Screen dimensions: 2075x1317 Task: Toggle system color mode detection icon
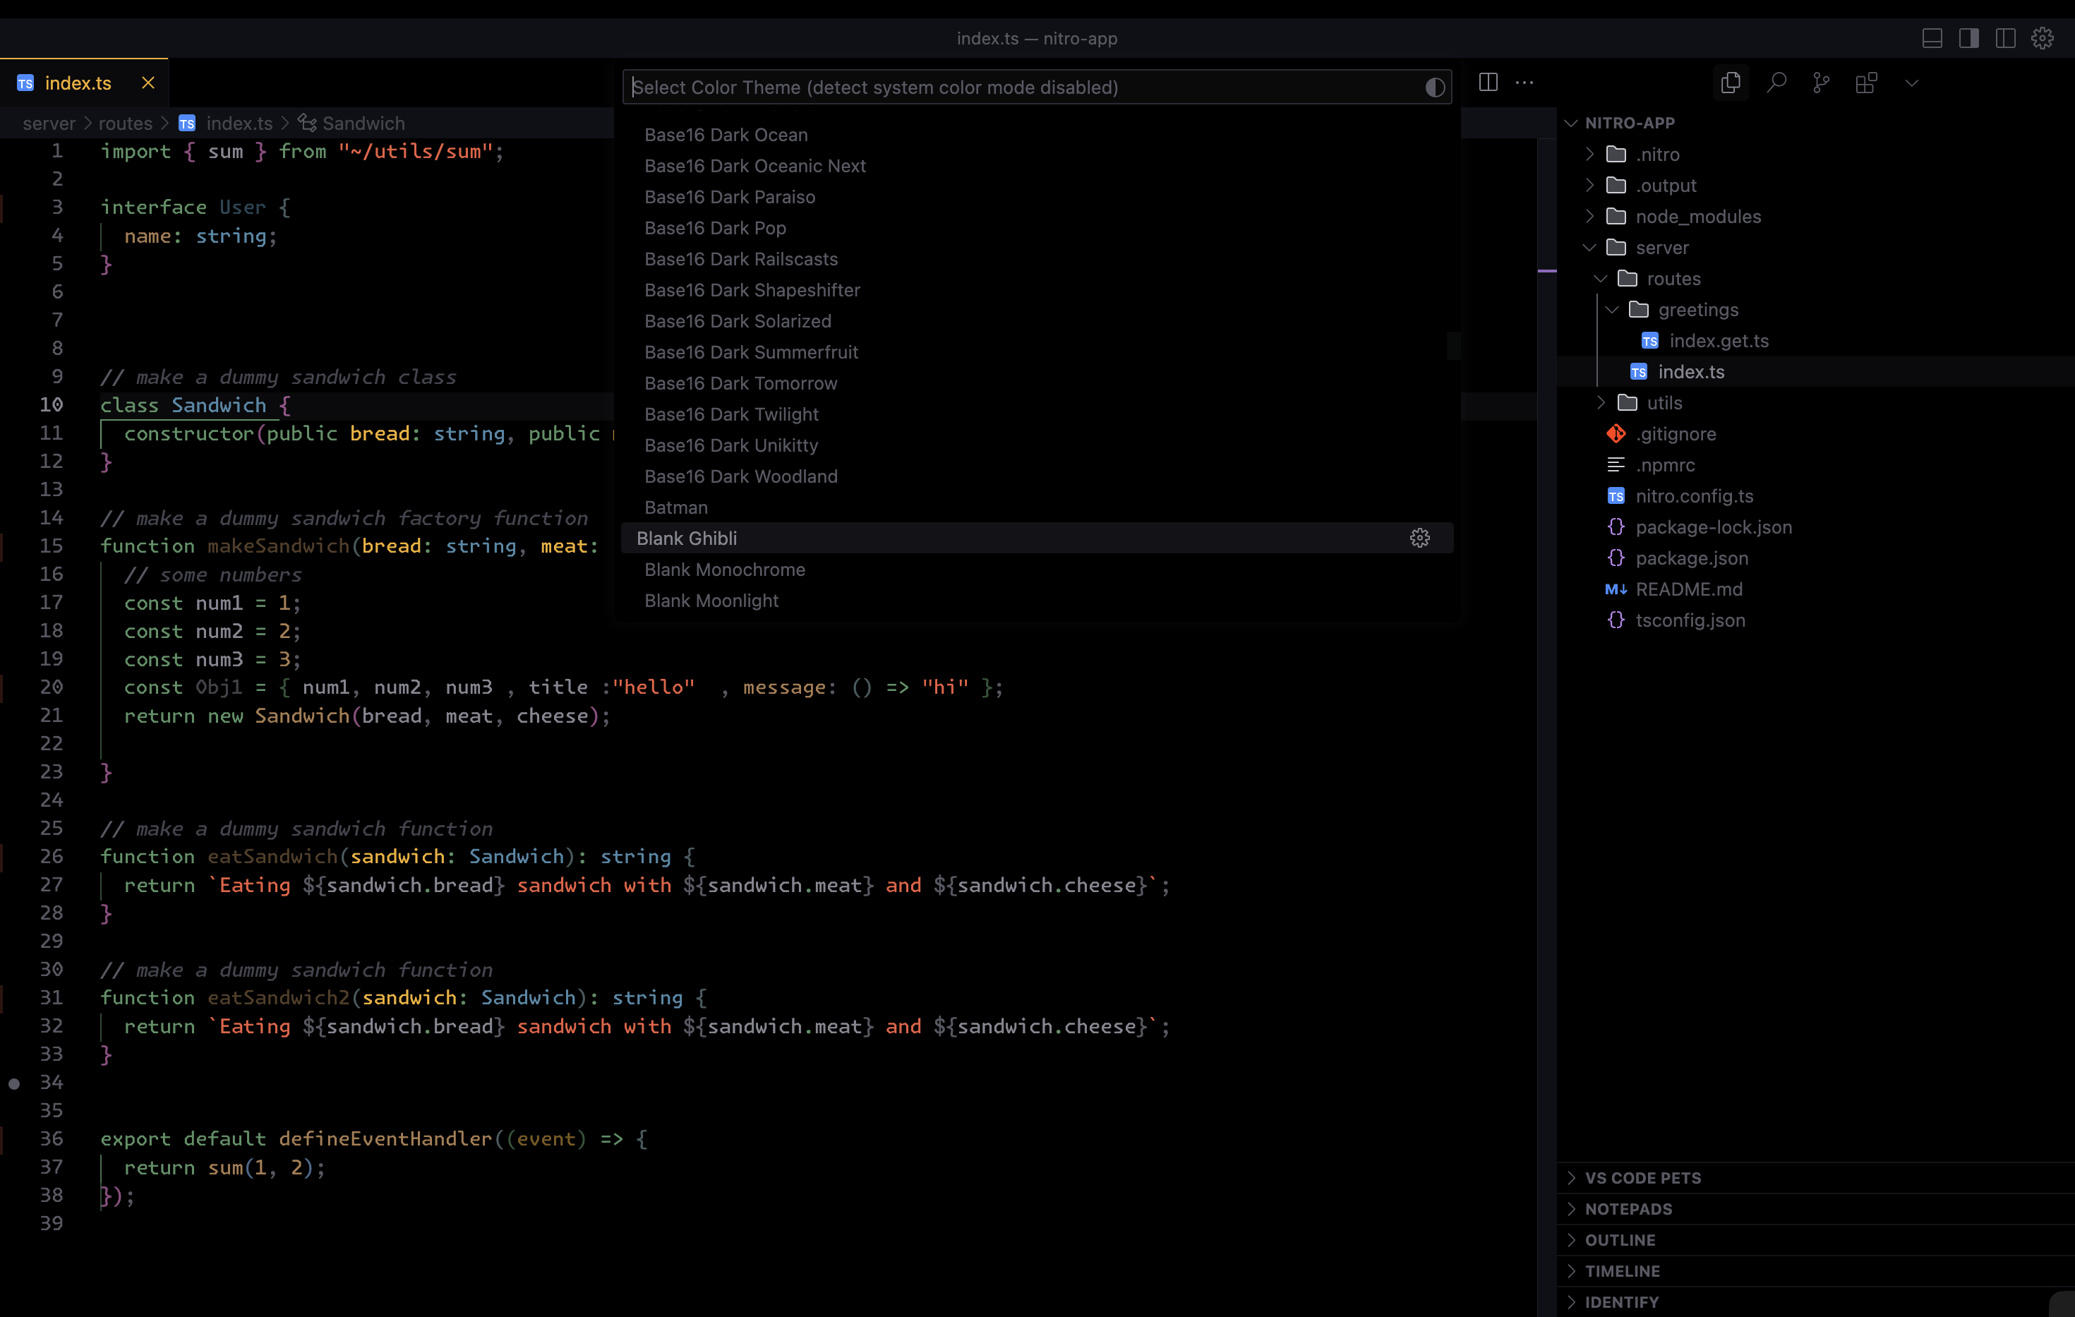[x=1435, y=87]
